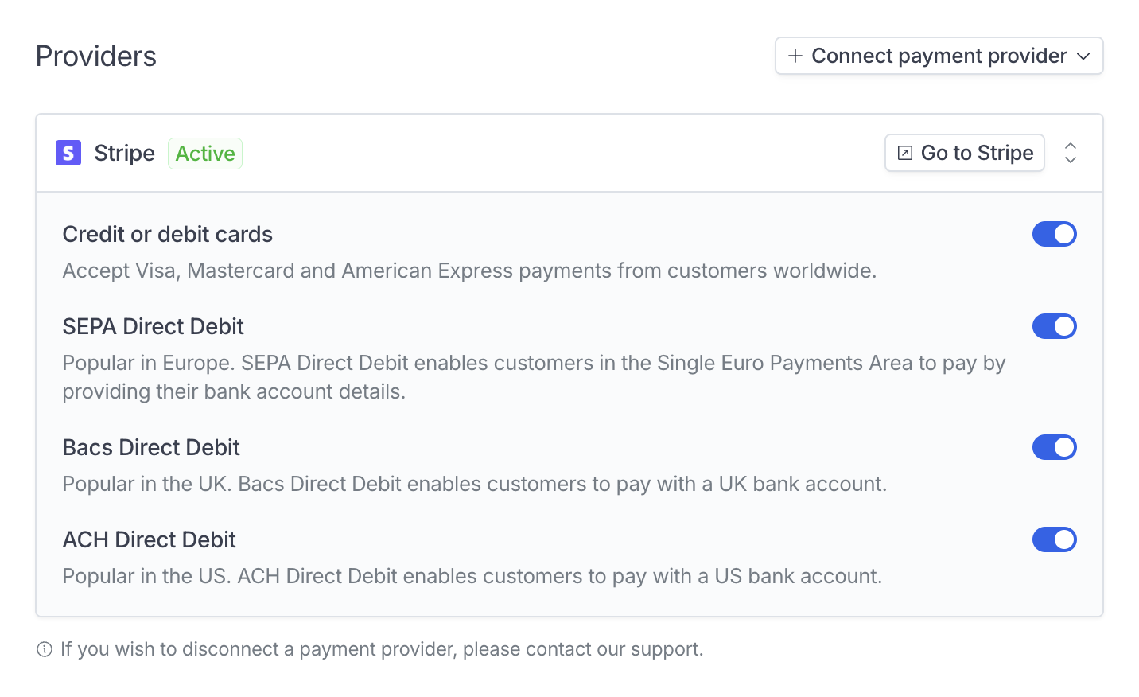
Task: Click the ACH Direct Debit title
Action: click(150, 539)
